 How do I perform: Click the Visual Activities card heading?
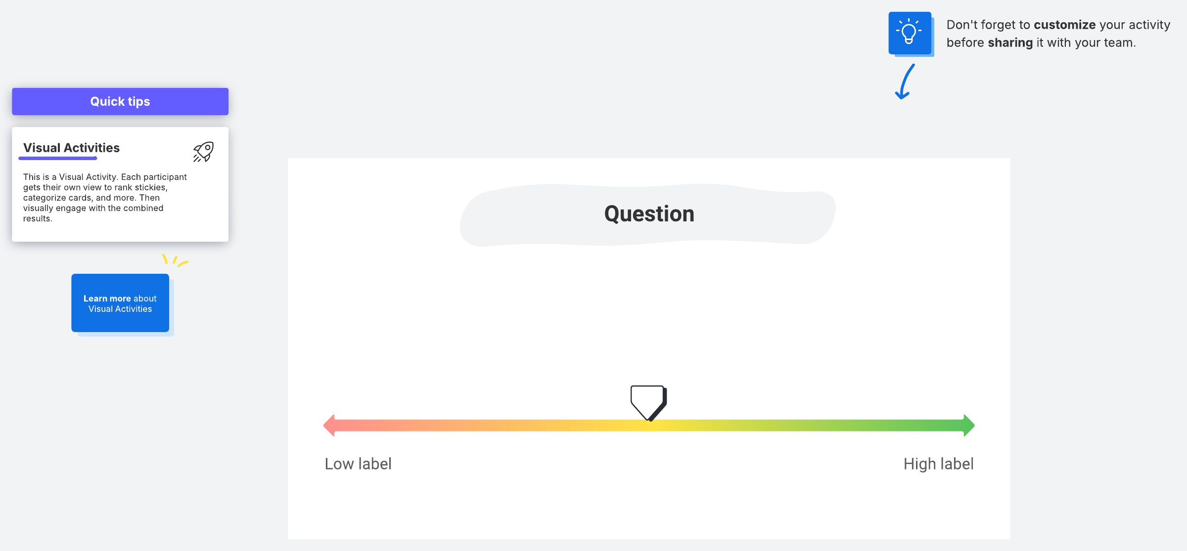71,148
